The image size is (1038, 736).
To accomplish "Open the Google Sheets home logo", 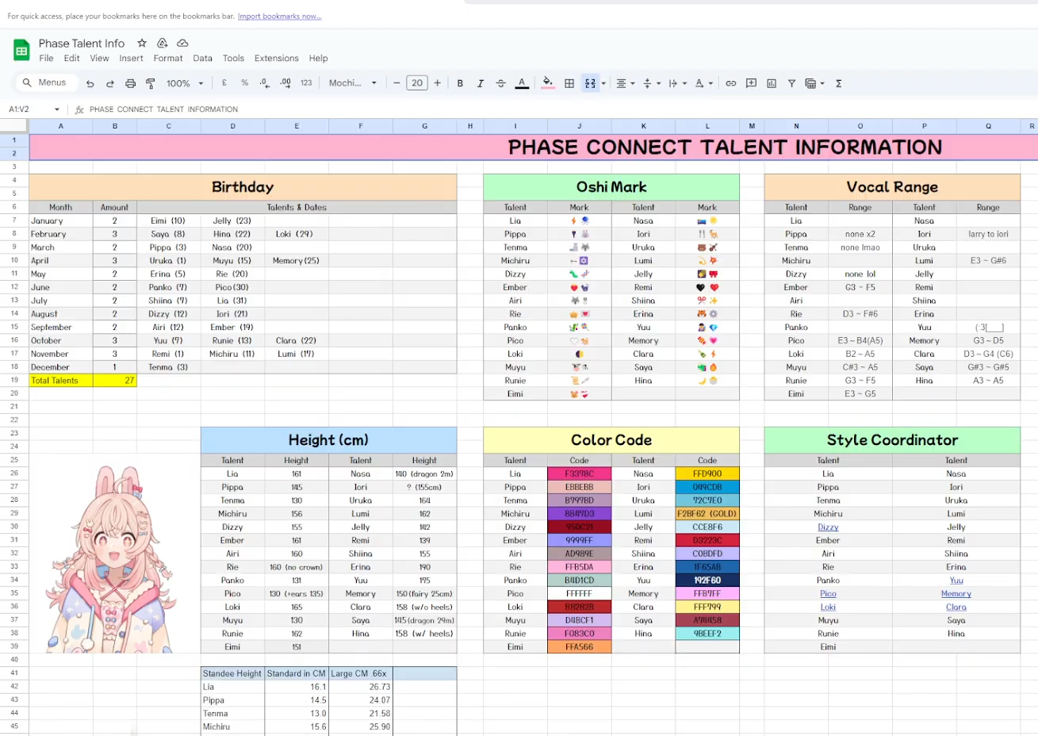I will [21, 50].
